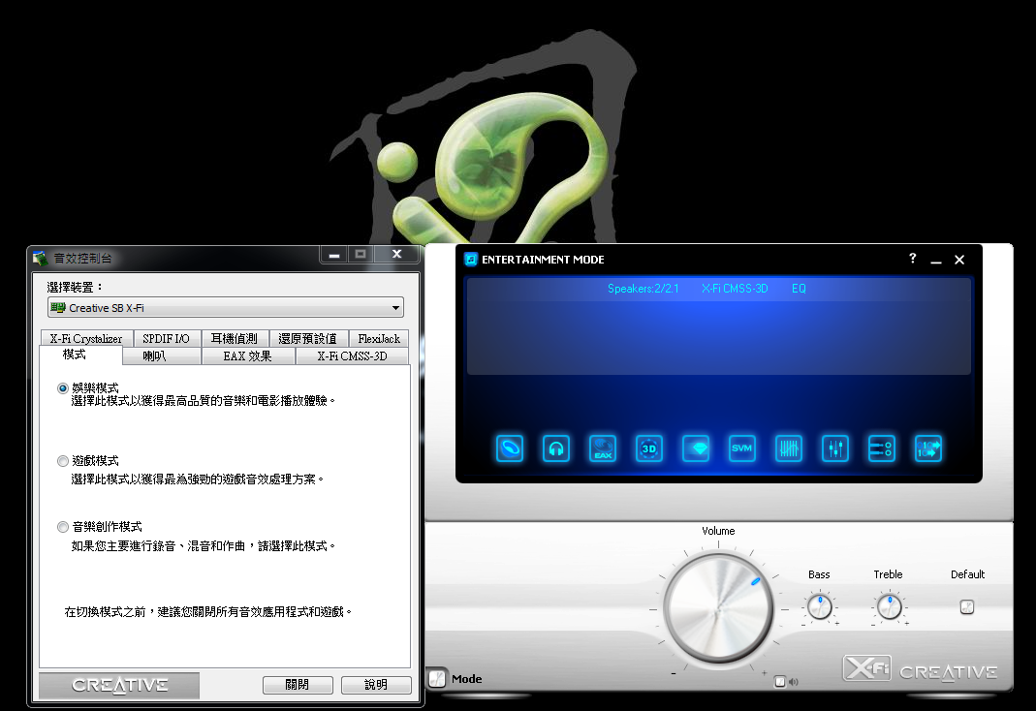Image resolution: width=1036 pixels, height=711 pixels.
Task: Switch to the FlexiJack tab
Action: click(379, 338)
